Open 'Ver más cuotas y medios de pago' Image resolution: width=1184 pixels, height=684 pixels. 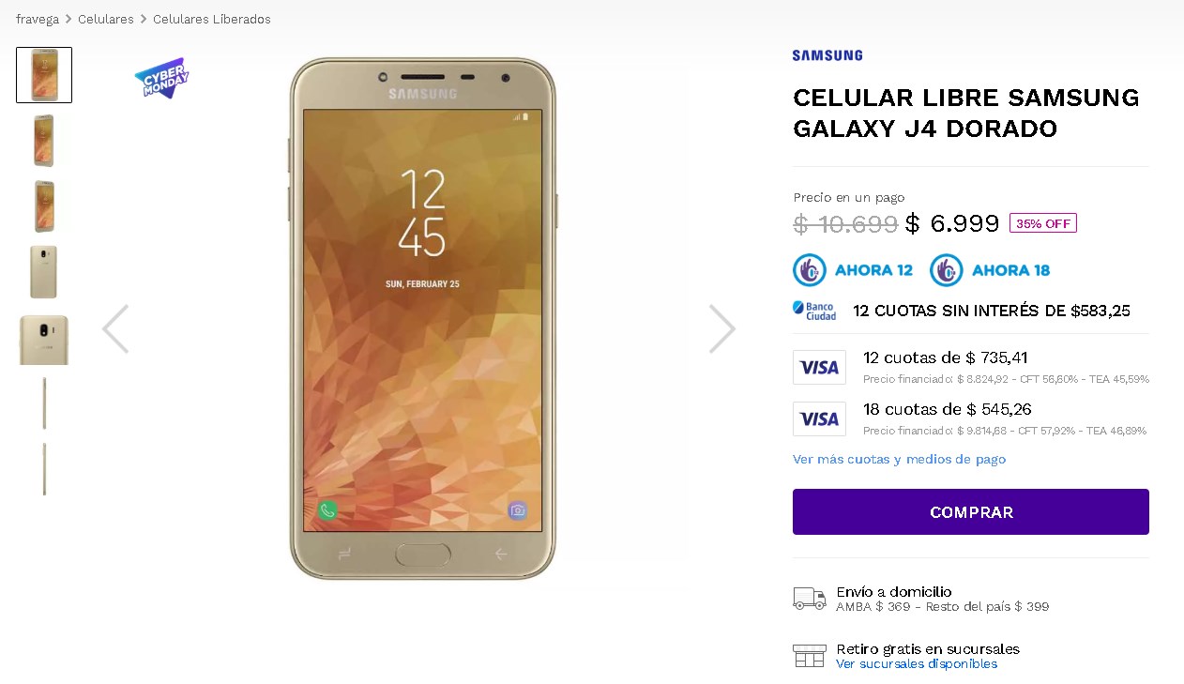tap(899, 459)
